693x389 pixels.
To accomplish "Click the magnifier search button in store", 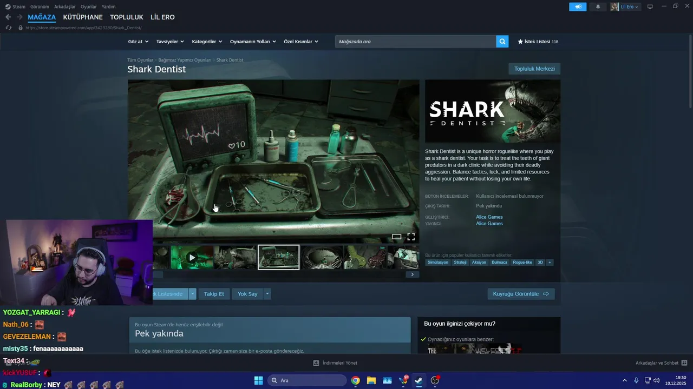I will click(502, 42).
